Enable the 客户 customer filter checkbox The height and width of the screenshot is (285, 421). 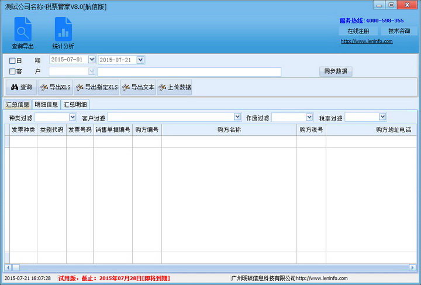tap(13, 71)
